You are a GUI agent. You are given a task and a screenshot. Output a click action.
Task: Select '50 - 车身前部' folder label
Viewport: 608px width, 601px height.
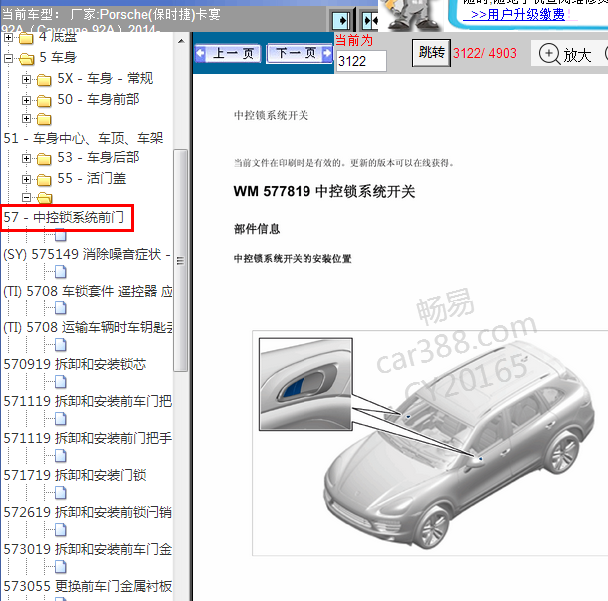98,99
